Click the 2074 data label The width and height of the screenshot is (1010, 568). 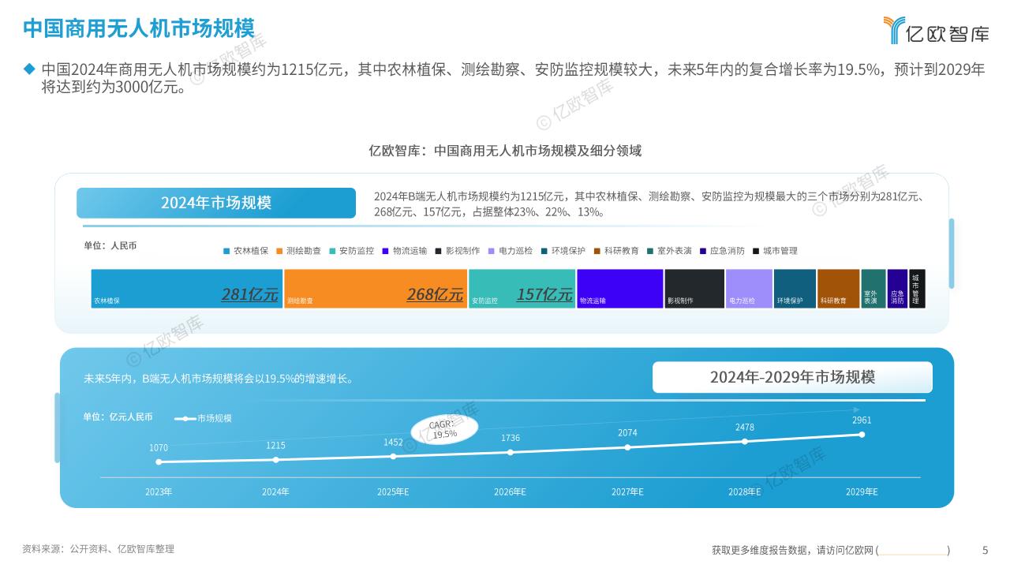click(x=627, y=433)
